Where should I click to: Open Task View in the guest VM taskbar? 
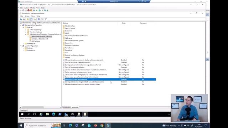coord(35,114)
